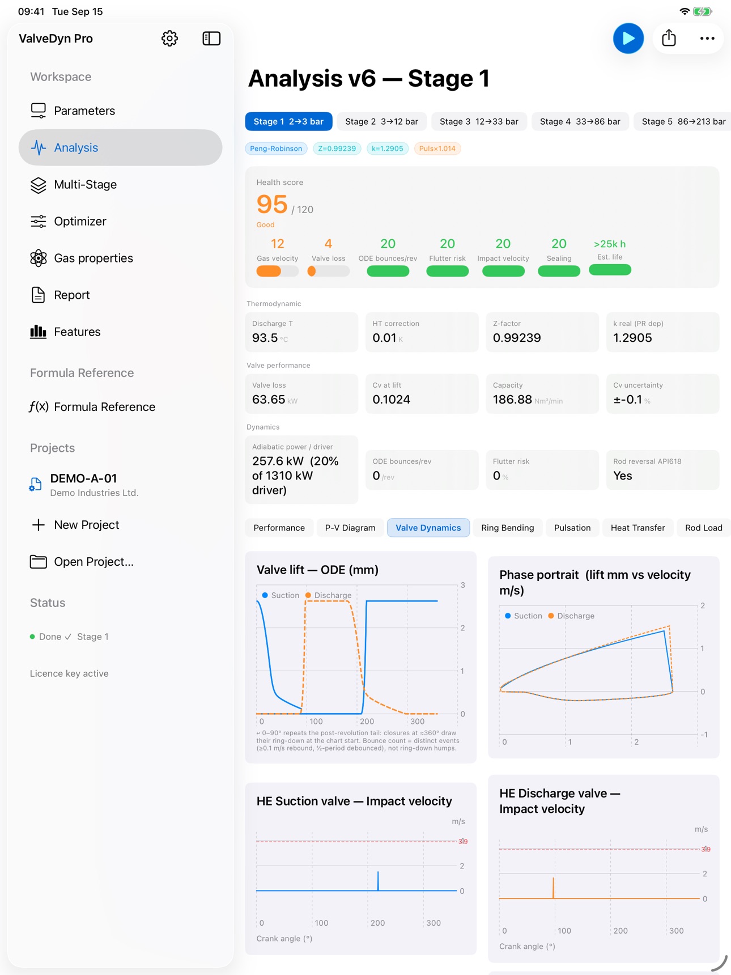Switch to Stage 5 86→213 bar
731x975 pixels.
tap(683, 121)
